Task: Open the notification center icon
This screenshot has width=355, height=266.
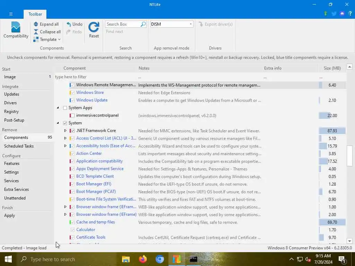Action: point(342,259)
